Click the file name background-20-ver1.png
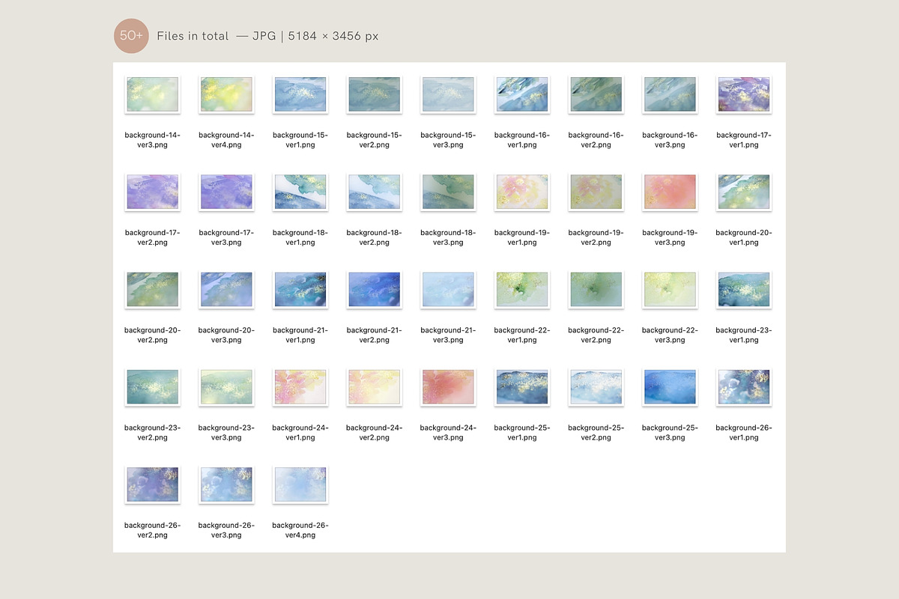The height and width of the screenshot is (599, 899). click(x=744, y=237)
